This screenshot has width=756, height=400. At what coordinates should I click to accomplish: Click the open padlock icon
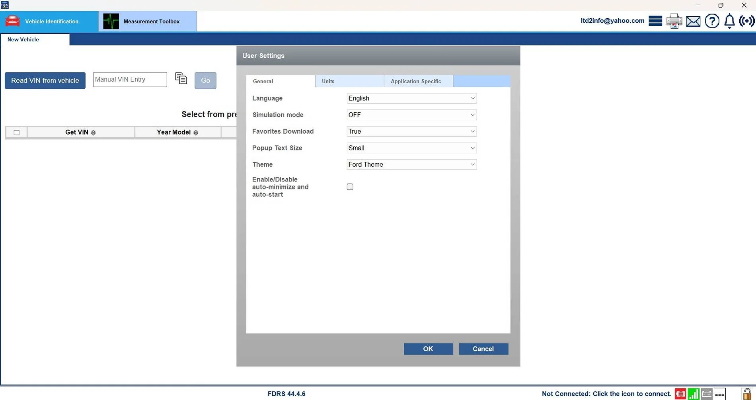(747, 394)
